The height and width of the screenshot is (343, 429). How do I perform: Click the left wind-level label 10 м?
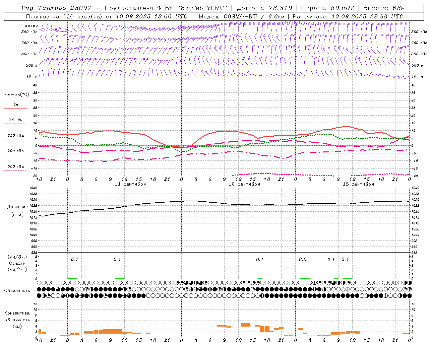(x=32, y=76)
